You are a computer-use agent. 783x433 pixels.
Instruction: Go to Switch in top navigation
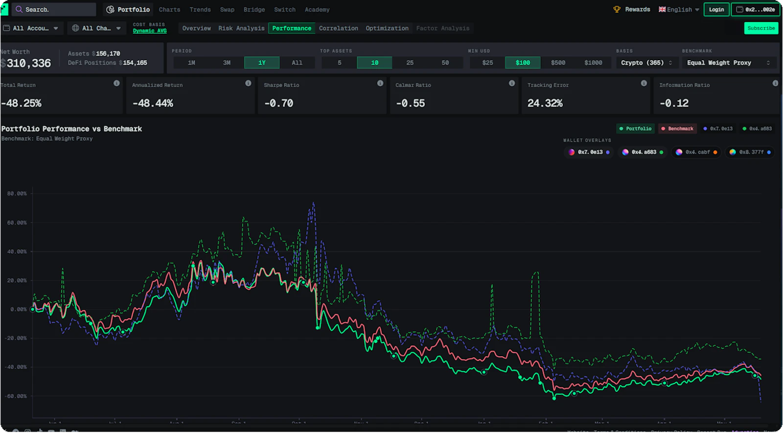[285, 9]
